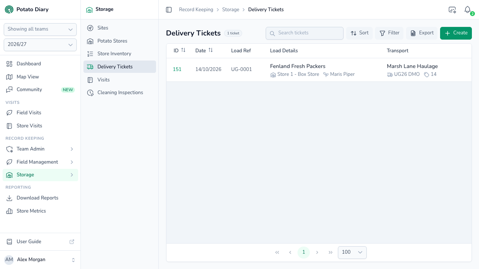This screenshot has width=479, height=269.
Task: Expand the Team Admin chevron
Action: click(x=72, y=149)
